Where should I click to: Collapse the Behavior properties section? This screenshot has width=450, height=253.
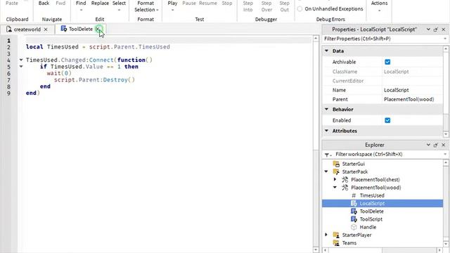326,110
